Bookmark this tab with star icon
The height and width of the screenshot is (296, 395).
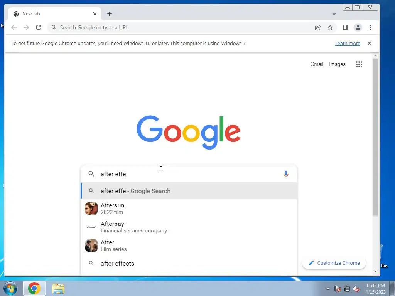tap(330, 27)
